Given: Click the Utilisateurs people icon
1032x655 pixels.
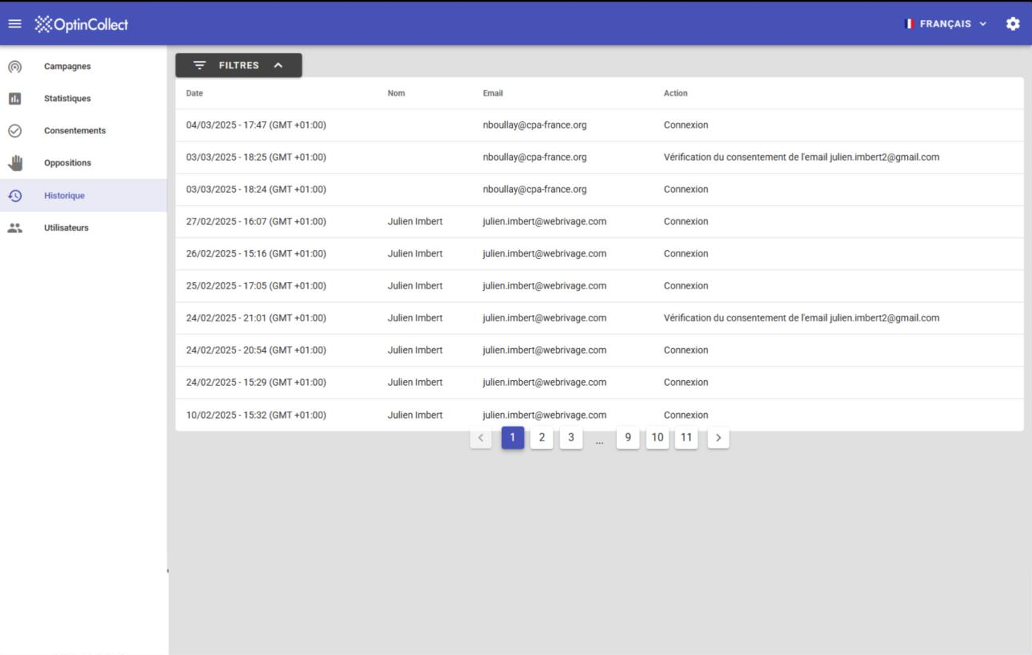Looking at the screenshot, I should (14, 228).
